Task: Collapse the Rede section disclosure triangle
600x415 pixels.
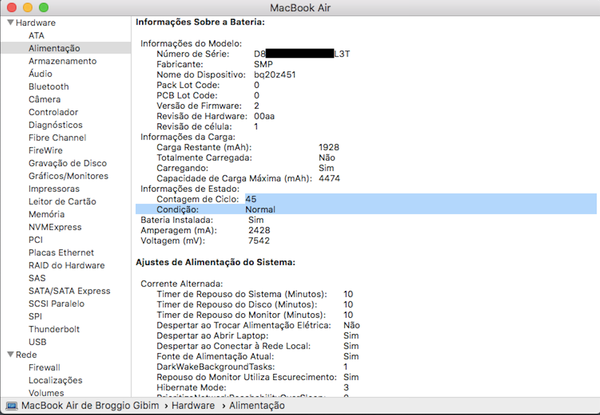Action: coord(10,355)
